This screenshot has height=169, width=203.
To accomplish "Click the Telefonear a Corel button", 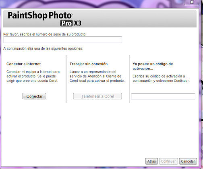I will pyautogui.click(x=97, y=96).
